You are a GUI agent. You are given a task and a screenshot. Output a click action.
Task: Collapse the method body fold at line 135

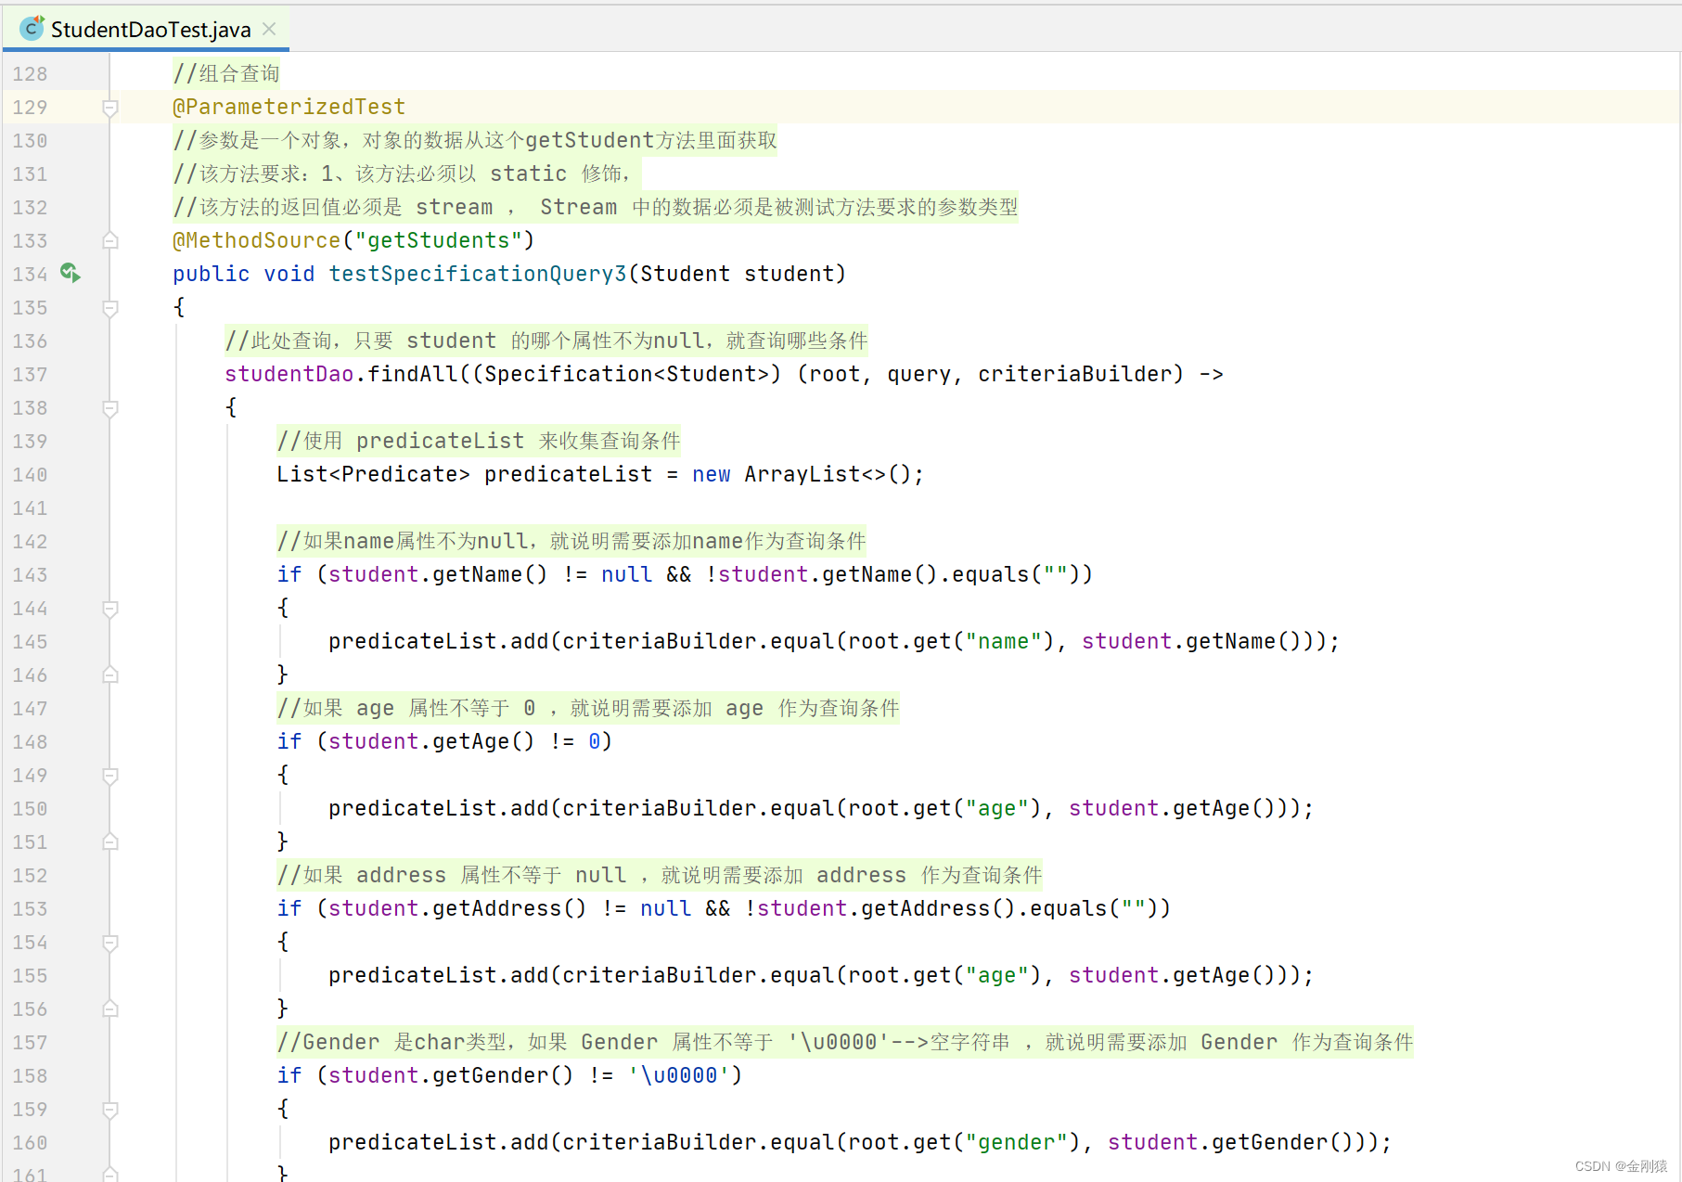click(x=109, y=308)
